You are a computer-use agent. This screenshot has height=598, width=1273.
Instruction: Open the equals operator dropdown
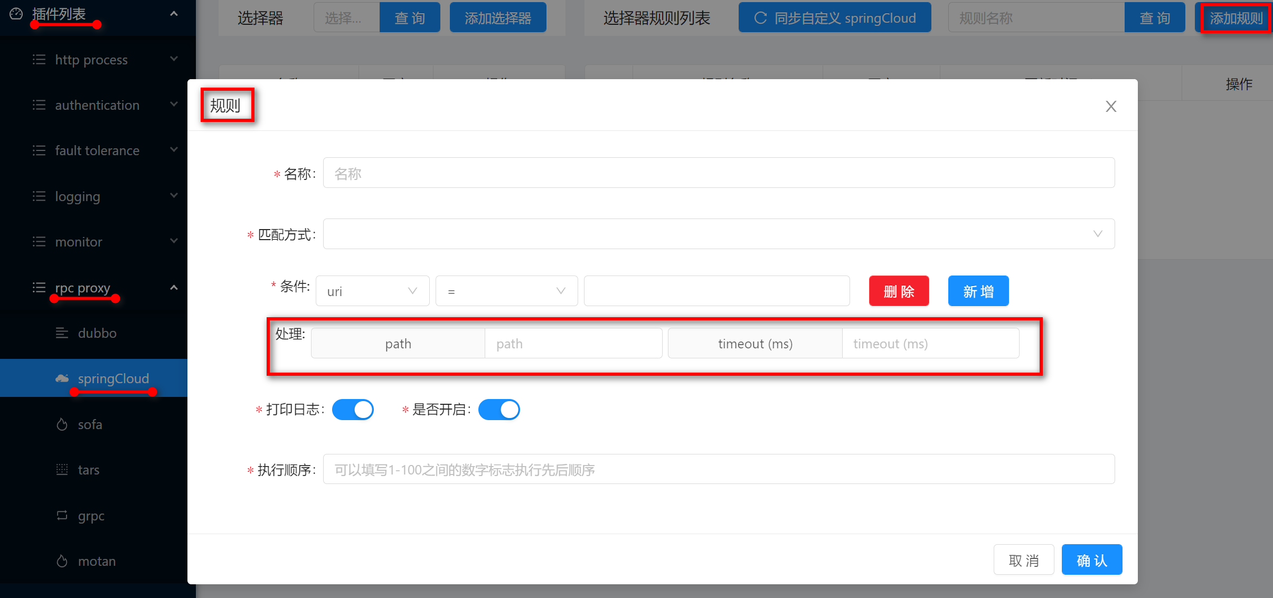506,291
